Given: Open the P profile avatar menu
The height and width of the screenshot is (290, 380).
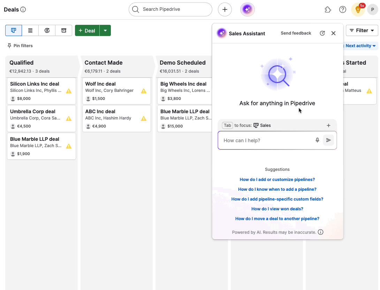Looking at the screenshot, I should click(372, 9).
